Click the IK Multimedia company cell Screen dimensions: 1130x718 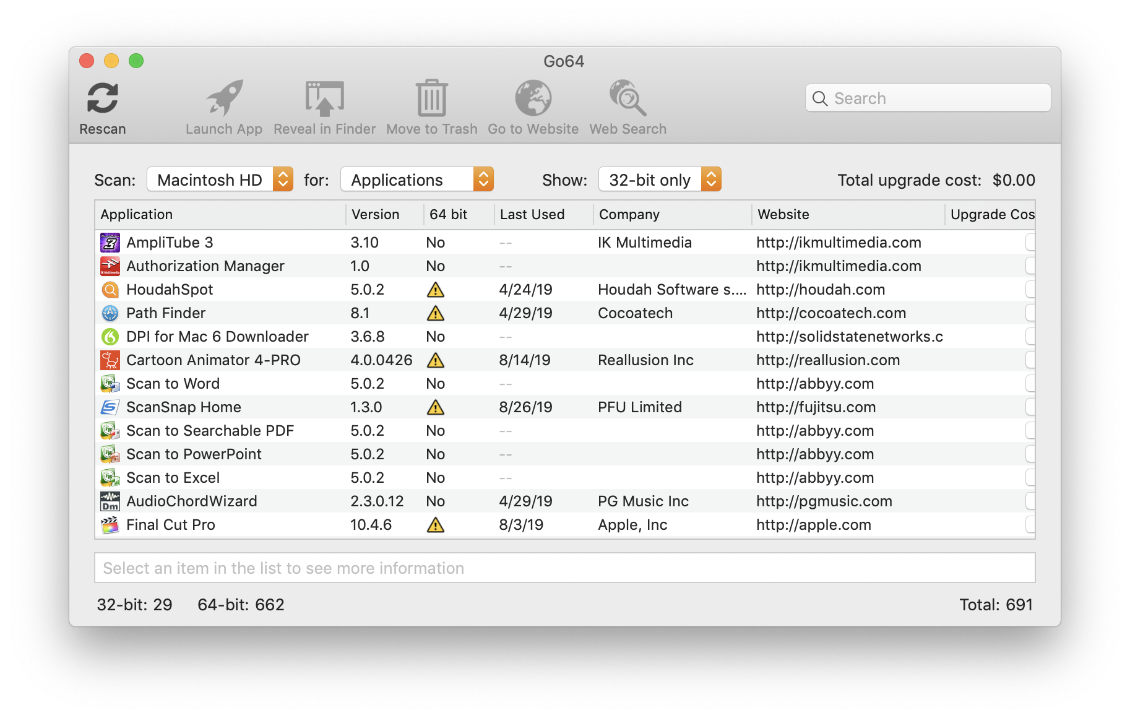[x=645, y=243]
